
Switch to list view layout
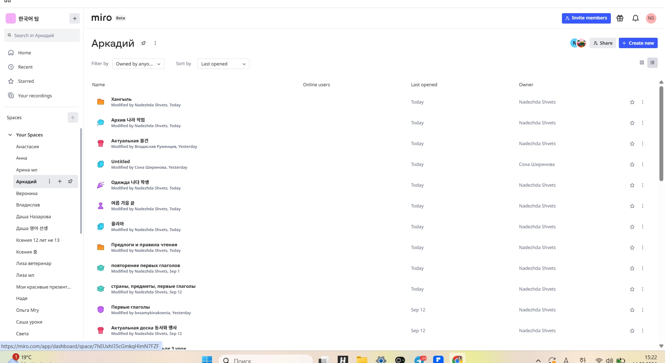click(x=653, y=63)
